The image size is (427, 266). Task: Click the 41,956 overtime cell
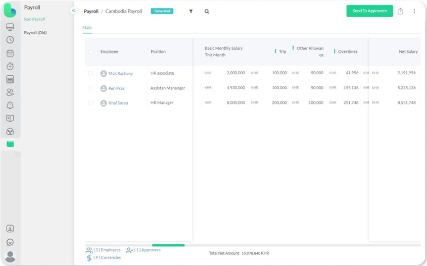pos(352,73)
